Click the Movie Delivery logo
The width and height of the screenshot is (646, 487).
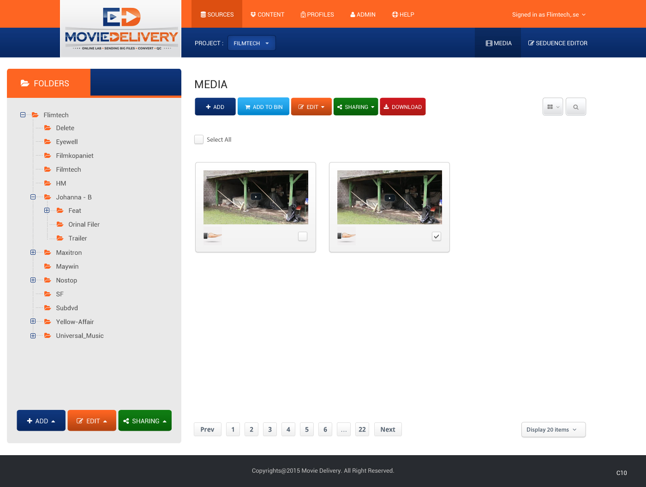[x=121, y=29]
